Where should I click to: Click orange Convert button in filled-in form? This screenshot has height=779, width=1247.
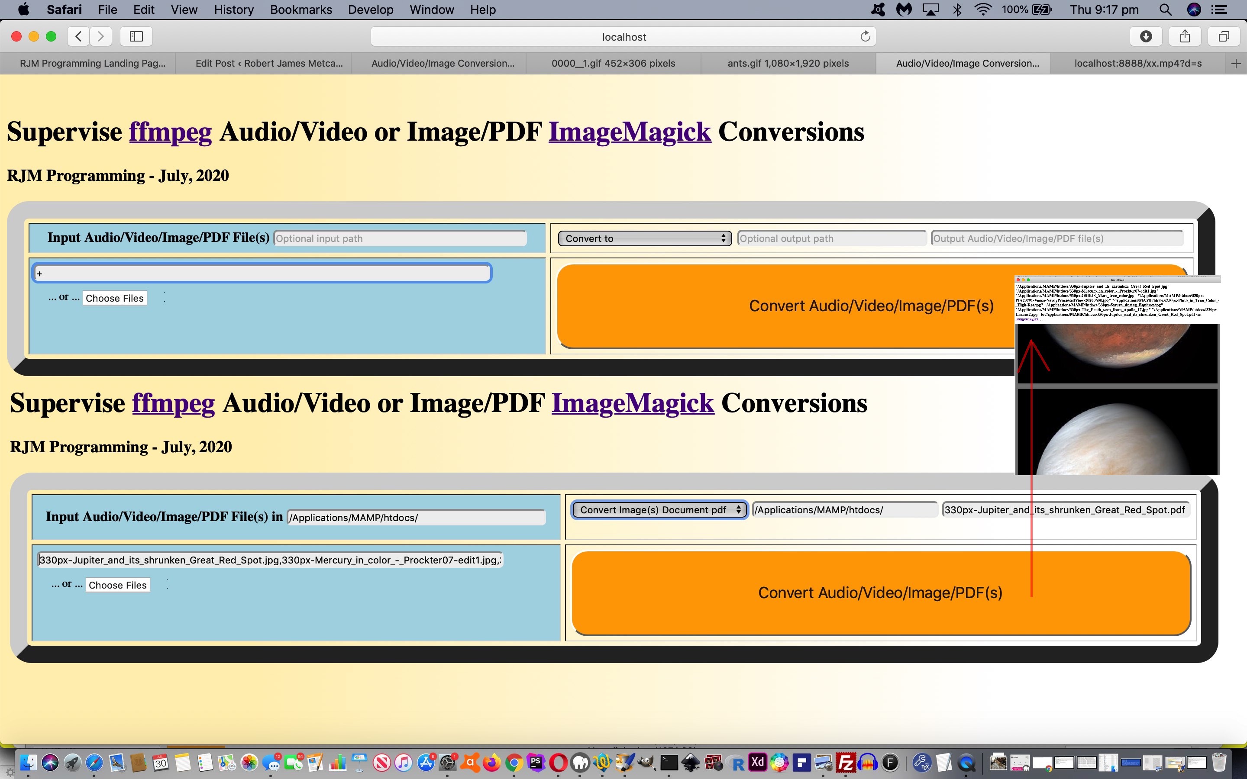(x=881, y=593)
